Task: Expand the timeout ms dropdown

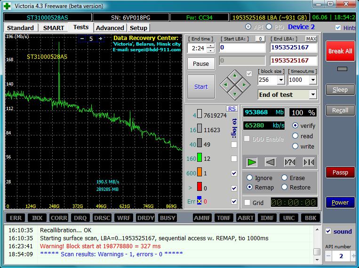Action: click(x=312, y=80)
